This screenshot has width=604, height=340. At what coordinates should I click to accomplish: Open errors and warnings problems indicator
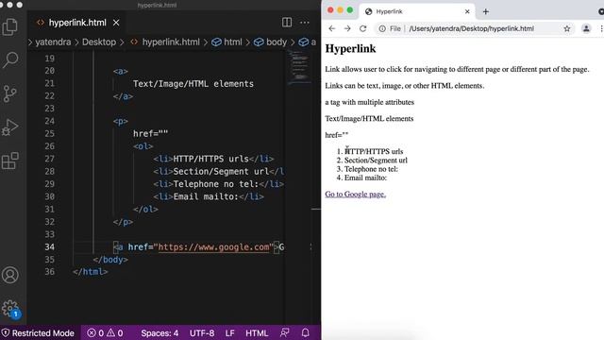click(105, 333)
